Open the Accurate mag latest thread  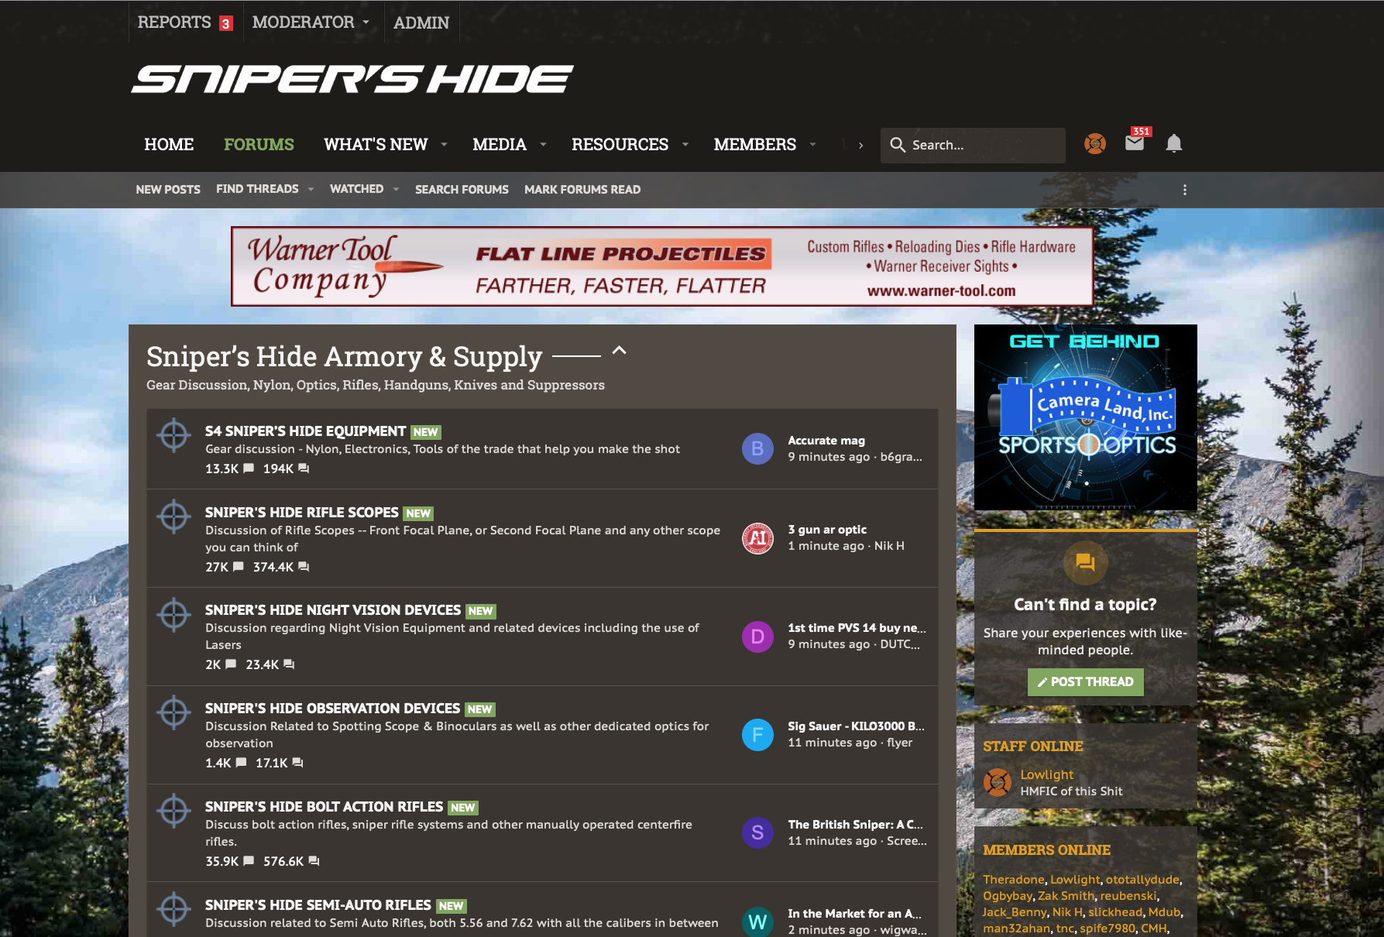826,441
